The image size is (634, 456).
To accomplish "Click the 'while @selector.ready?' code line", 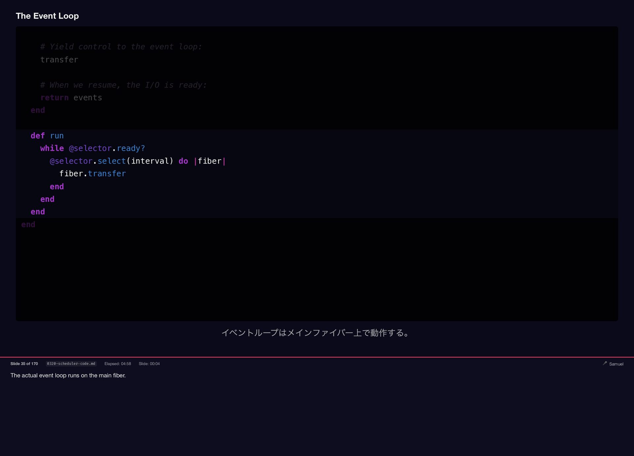I will tap(92, 148).
